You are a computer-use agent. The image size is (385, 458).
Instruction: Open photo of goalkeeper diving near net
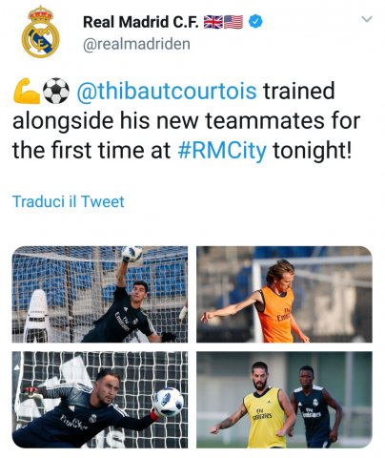(x=100, y=400)
